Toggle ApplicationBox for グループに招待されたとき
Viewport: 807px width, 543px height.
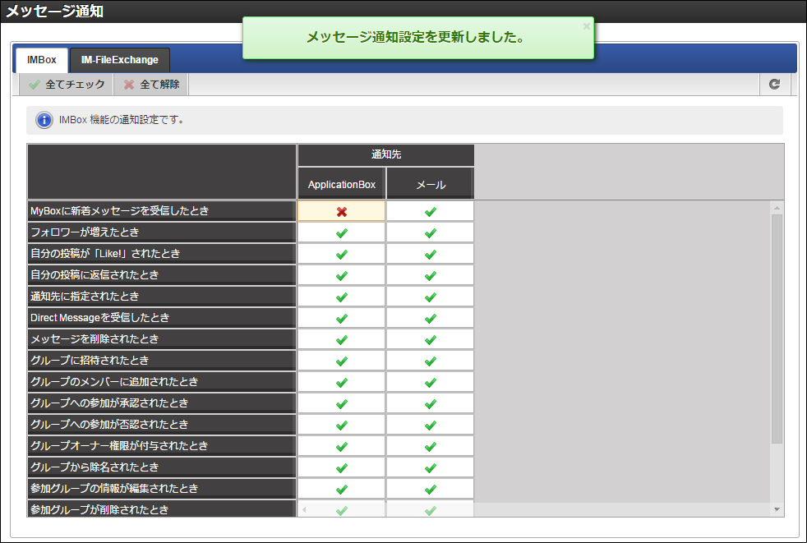pyautogui.click(x=342, y=361)
